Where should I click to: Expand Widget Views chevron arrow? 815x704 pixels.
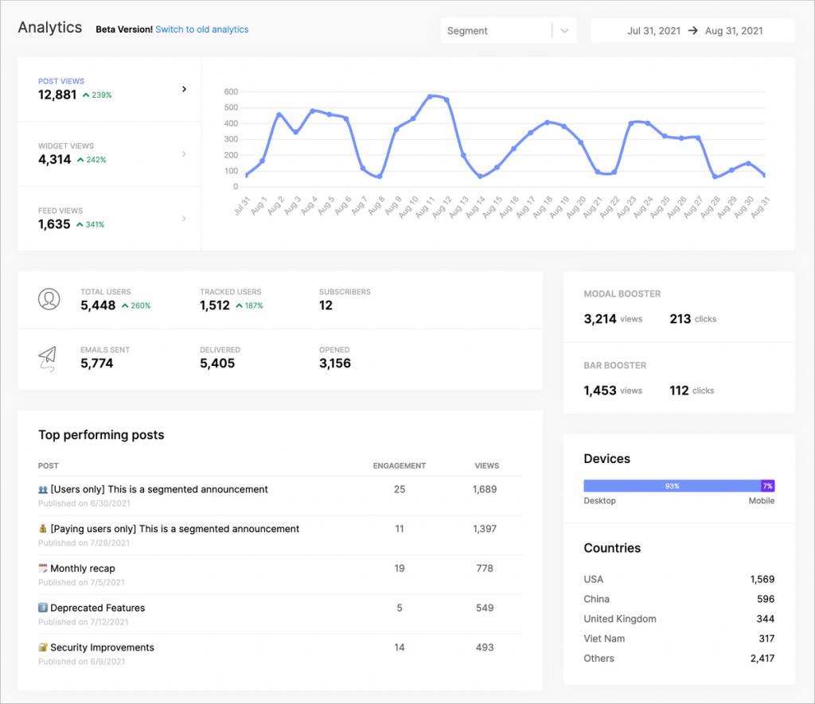(184, 154)
